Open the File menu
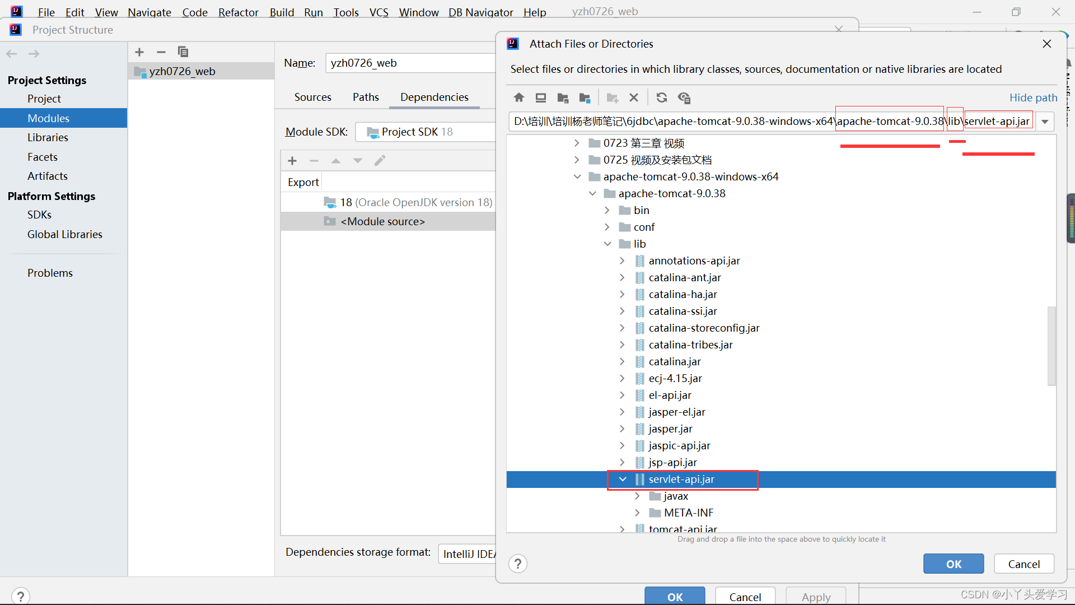Image resolution: width=1075 pixels, height=605 pixels. [46, 12]
